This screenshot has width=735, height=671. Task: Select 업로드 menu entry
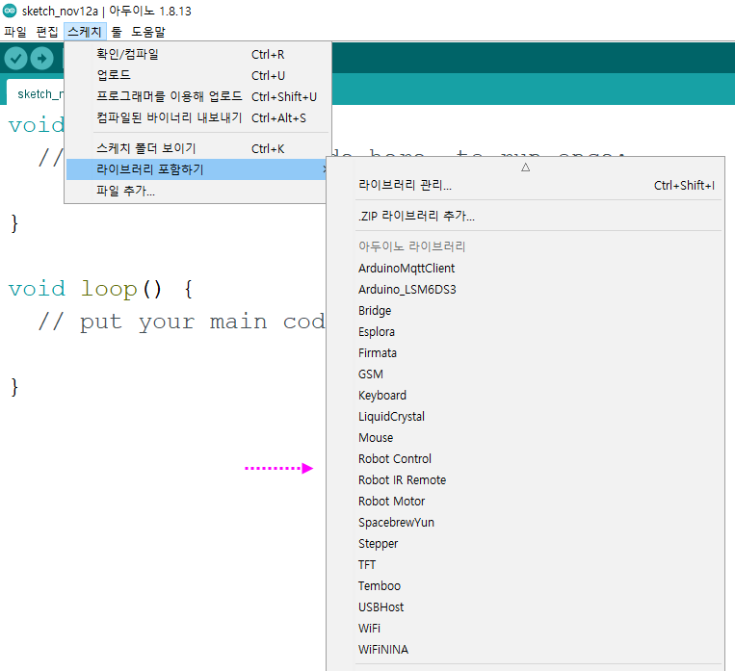[x=197, y=75]
